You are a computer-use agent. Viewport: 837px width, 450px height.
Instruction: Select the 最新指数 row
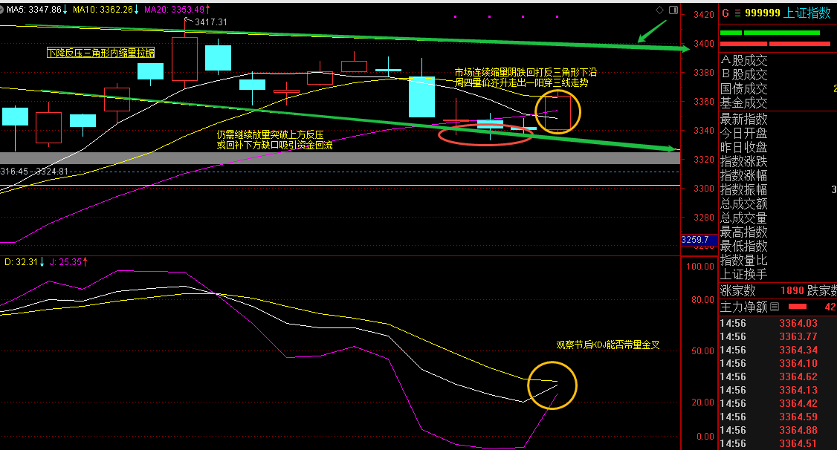coord(778,118)
